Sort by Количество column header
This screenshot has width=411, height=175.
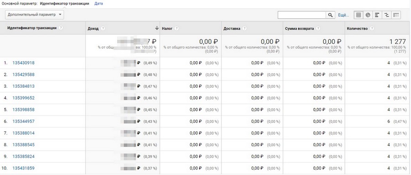[x=357, y=28]
